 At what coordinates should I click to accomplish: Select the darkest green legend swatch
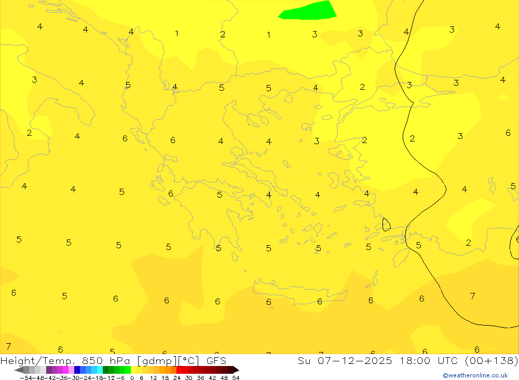(105, 370)
